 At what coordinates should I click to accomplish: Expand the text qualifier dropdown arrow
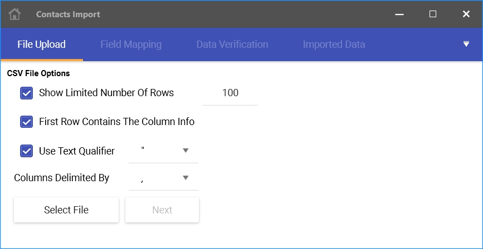click(186, 151)
